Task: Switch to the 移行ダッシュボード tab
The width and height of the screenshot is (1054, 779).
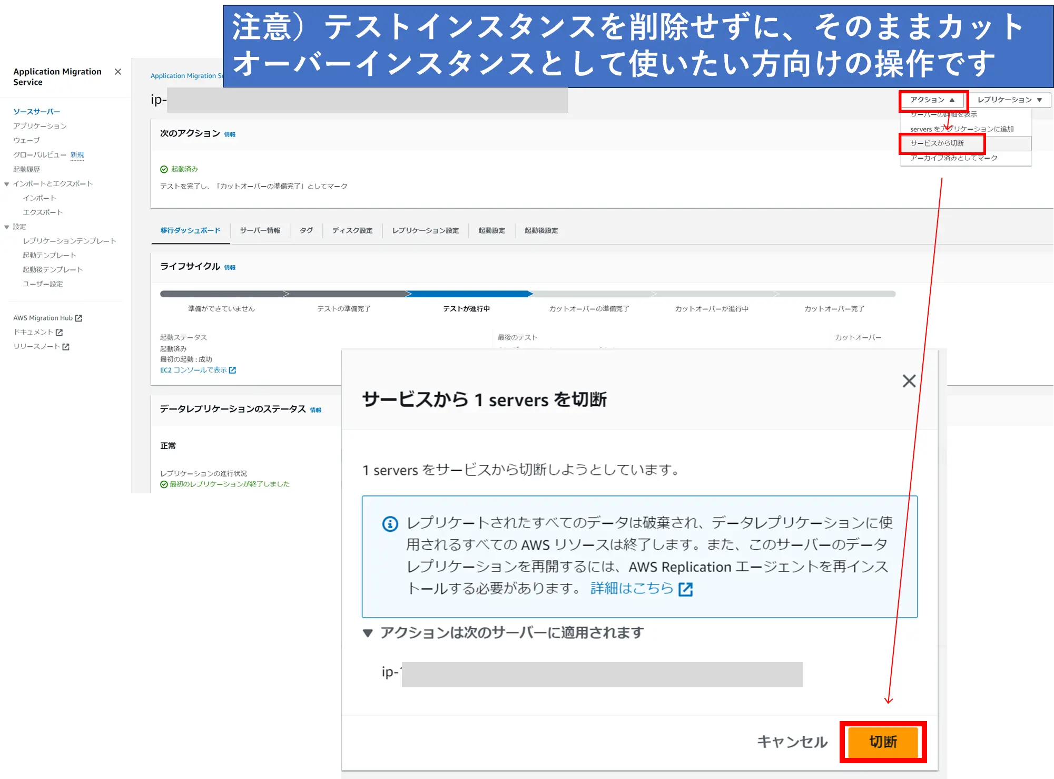Action: tap(190, 230)
